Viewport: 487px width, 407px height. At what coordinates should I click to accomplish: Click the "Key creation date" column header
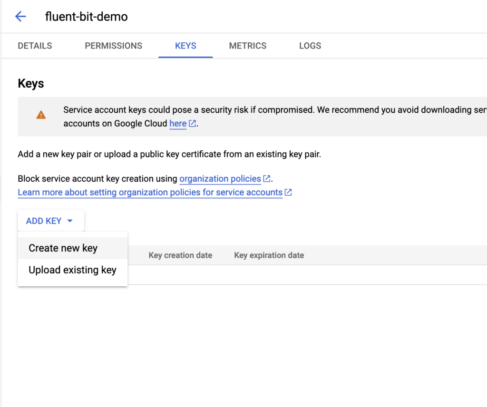[x=180, y=255]
